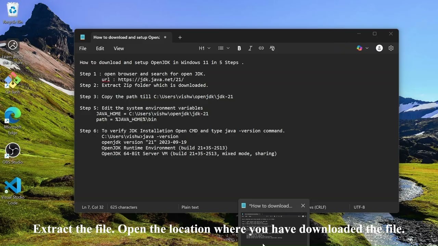Close the Notepad window

[x=391, y=34]
